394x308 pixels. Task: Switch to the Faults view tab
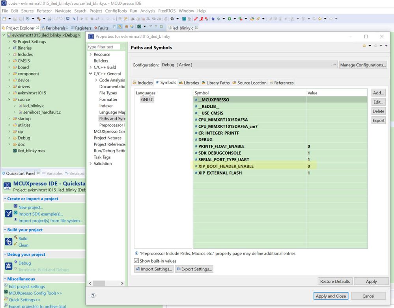point(101,28)
